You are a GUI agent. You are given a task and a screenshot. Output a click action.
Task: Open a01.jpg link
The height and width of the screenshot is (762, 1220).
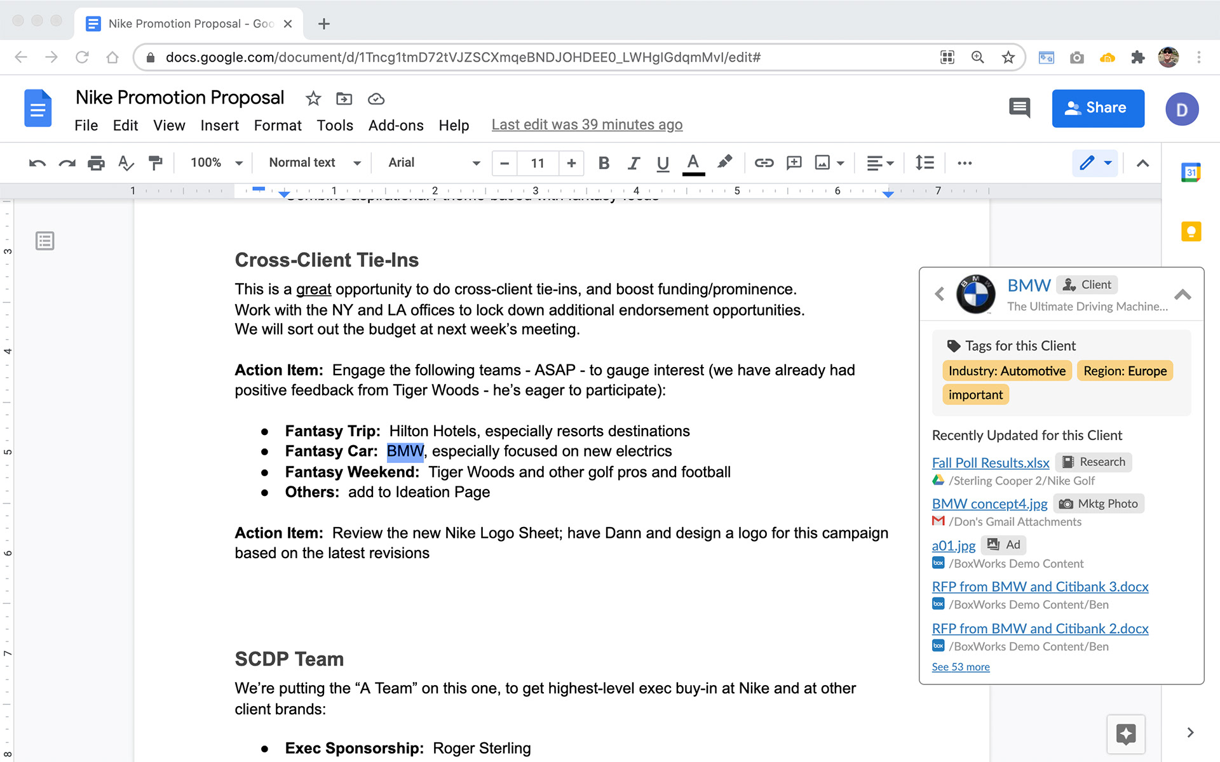953,545
